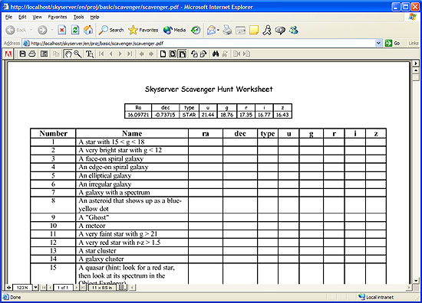Open the Favorites toolbar button
The height and width of the screenshot is (303, 422).
point(143,30)
